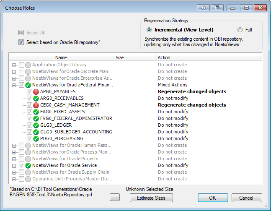Click the window-switch icon in title bar
The width and height of the screenshot is (271, 211).
click(217, 8)
